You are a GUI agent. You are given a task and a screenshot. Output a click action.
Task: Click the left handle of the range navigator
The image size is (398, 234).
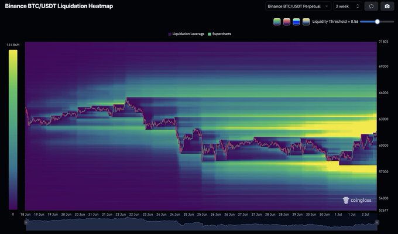(x=26, y=222)
